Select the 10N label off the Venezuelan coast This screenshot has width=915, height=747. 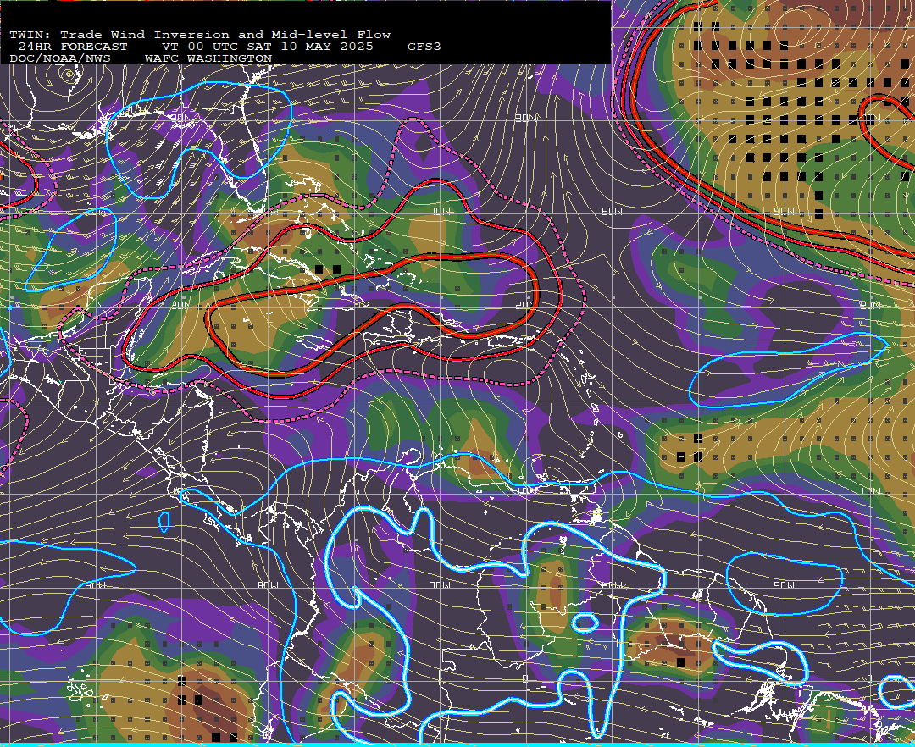(x=526, y=491)
